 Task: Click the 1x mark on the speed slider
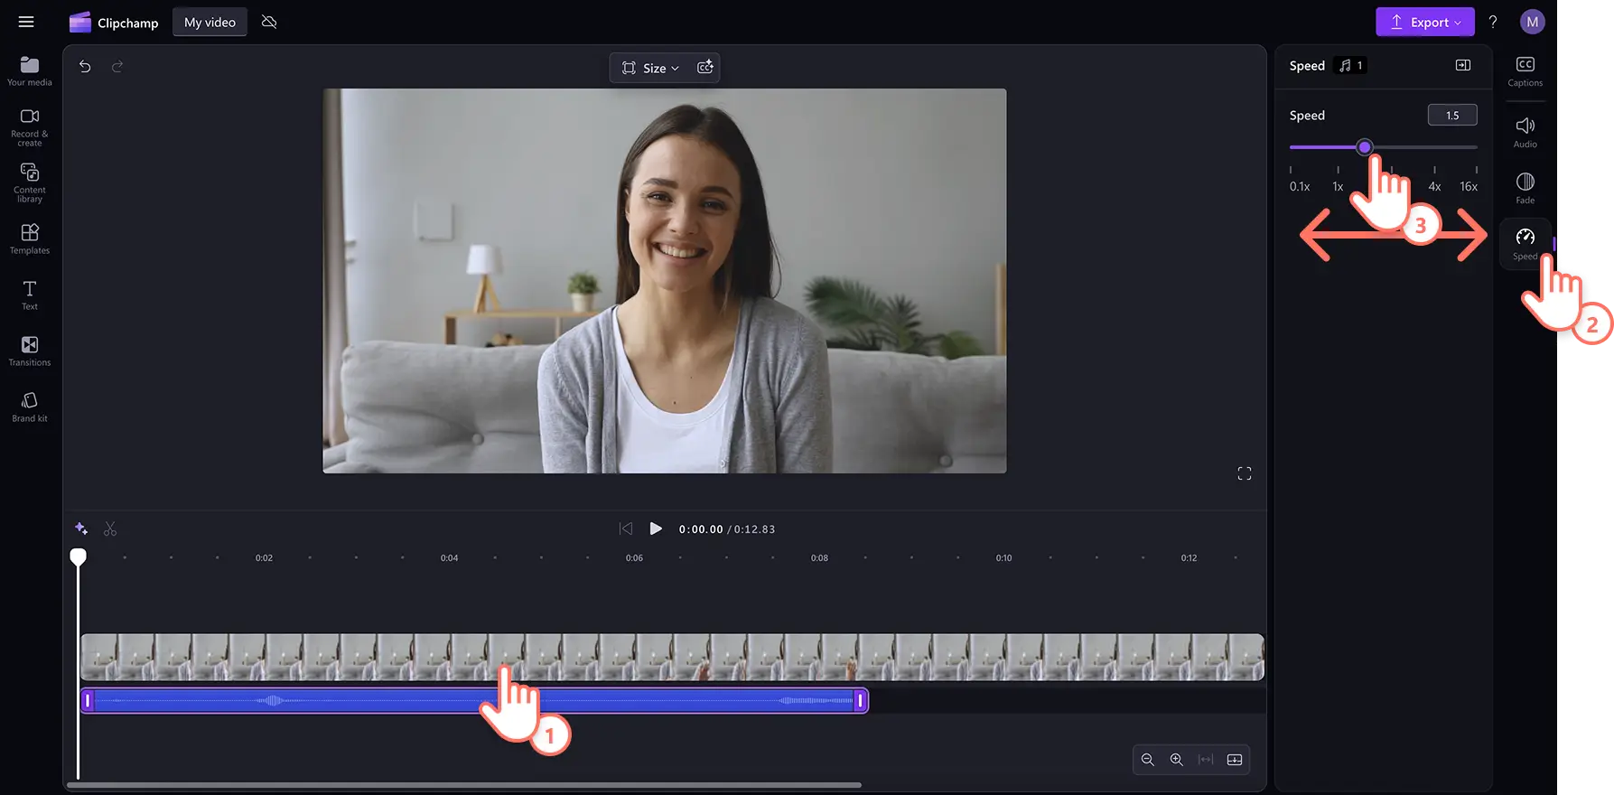coord(1338,186)
